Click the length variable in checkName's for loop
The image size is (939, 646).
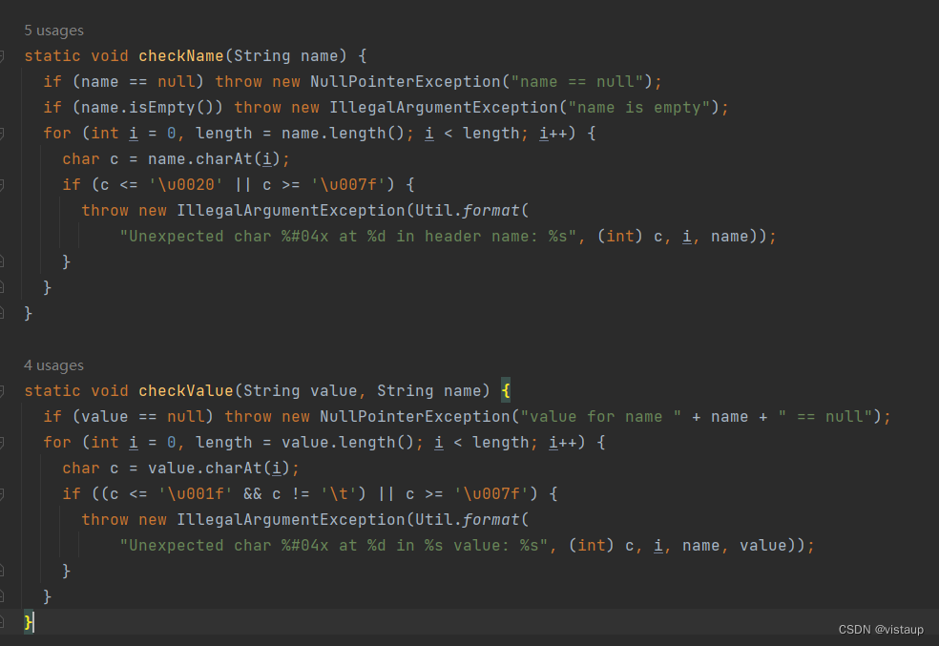coord(223,133)
